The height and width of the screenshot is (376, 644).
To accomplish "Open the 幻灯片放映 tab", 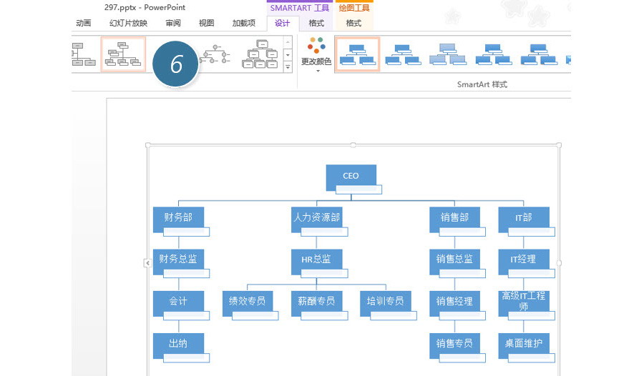I will click(128, 23).
